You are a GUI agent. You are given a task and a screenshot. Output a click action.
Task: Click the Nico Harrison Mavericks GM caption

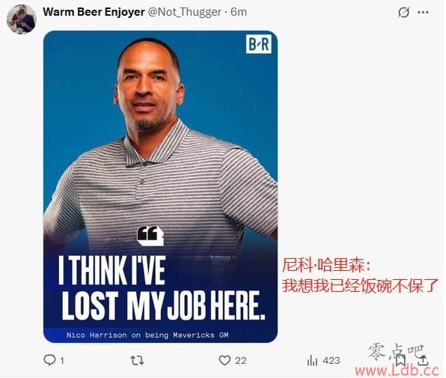click(147, 335)
